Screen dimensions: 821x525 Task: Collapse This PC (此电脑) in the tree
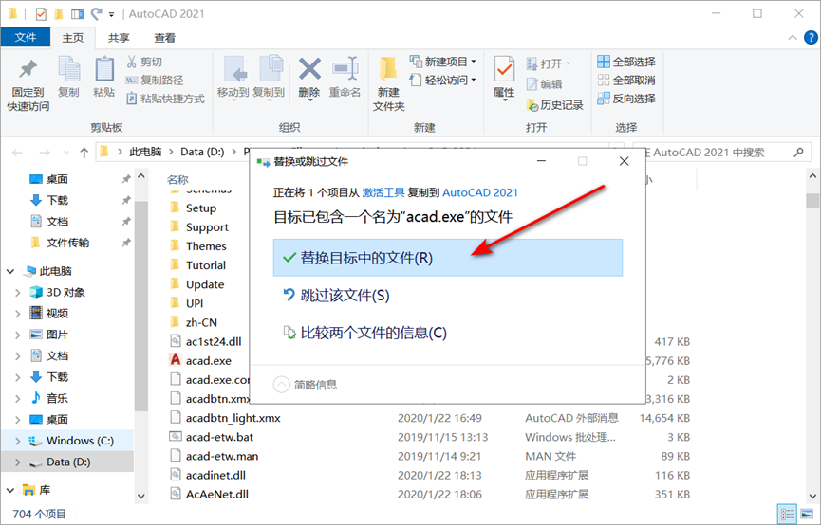tap(10, 271)
